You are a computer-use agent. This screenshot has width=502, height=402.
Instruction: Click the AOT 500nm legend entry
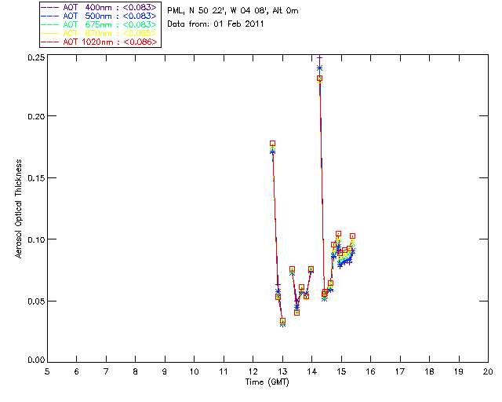pos(99,16)
